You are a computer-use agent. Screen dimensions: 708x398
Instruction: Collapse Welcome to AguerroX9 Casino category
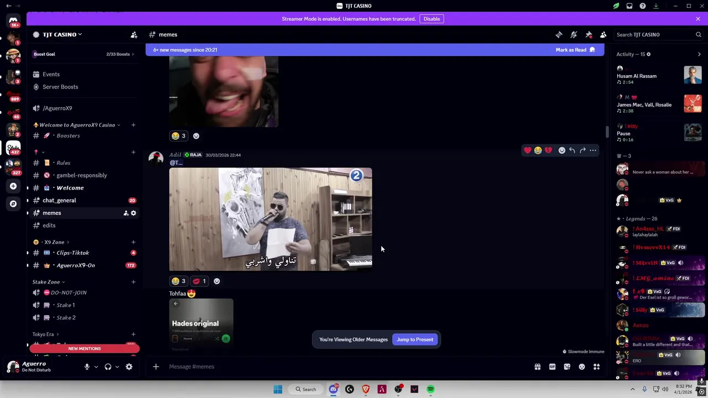(x=77, y=125)
